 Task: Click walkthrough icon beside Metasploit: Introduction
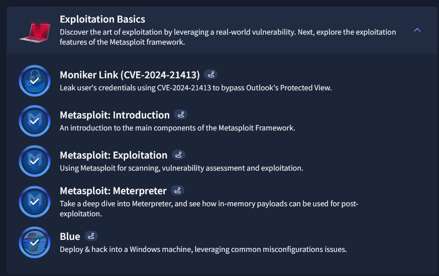click(x=181, y=114)
